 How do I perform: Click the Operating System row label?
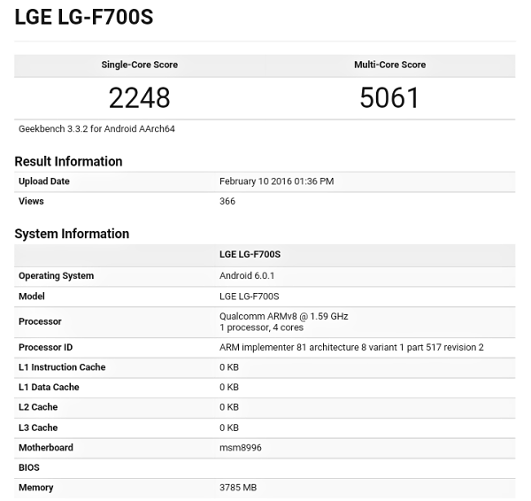pyautogui.click(x=56, y=275)
